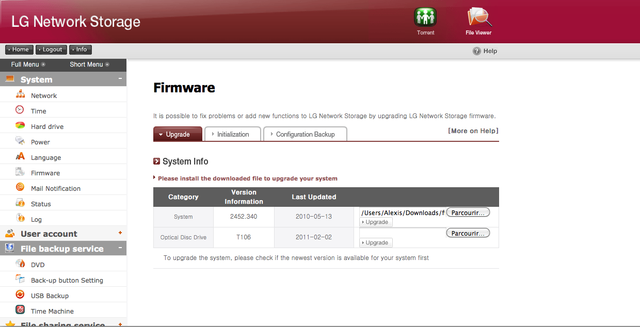This screenshot has height=327, width=640.
Task: Expand the User account section
Action: (x=120, y=233)
